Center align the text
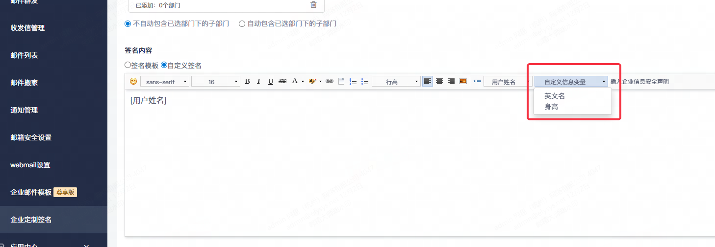This screenshot has width=715, height=247. (439, 81)
